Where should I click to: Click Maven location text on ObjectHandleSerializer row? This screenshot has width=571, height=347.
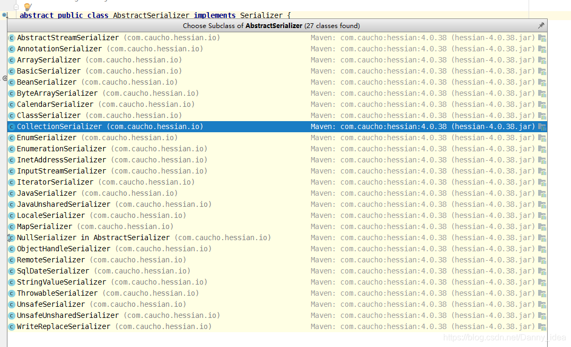point(423,249)
